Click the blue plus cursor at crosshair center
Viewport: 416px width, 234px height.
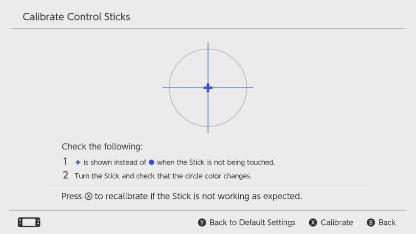(x=208, y=88)
